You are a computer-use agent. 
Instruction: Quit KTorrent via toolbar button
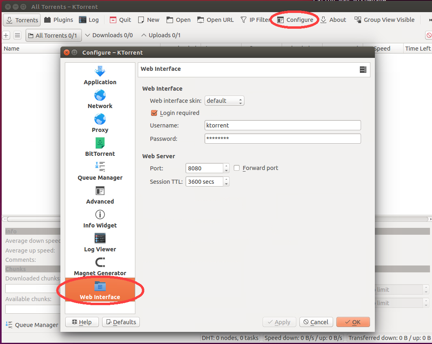click(120, 20)
